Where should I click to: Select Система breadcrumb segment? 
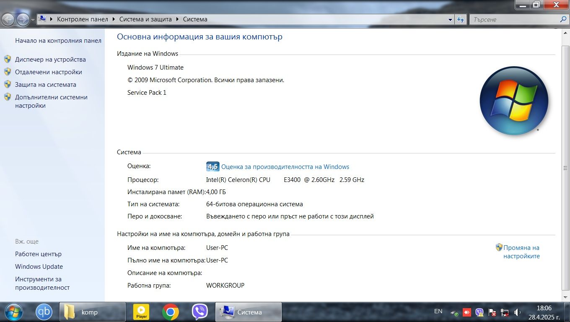[195, 19]
